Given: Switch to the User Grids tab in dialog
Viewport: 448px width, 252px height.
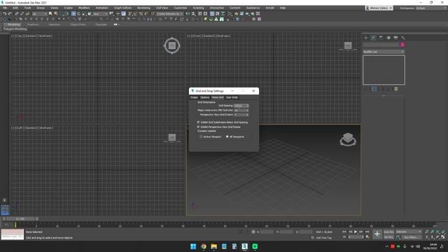Looking at the screenshot, I should pyautogui.click(x=232, y=97).
